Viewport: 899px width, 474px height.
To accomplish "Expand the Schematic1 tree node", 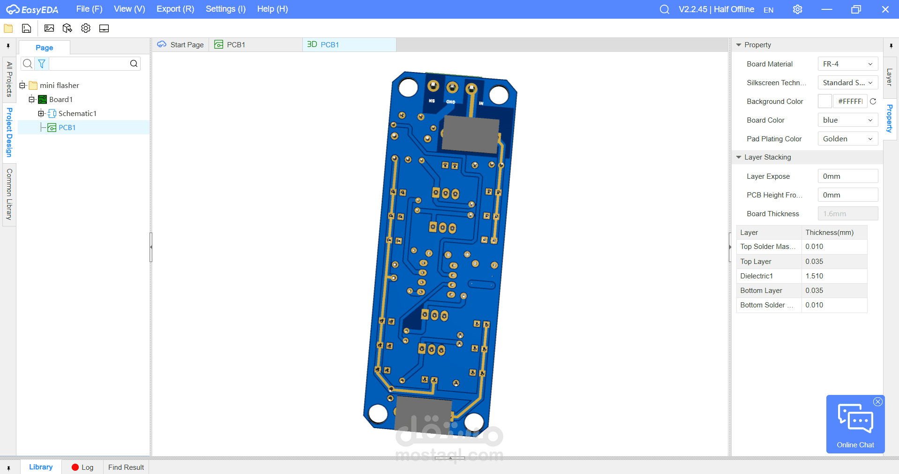I will 41,114.
